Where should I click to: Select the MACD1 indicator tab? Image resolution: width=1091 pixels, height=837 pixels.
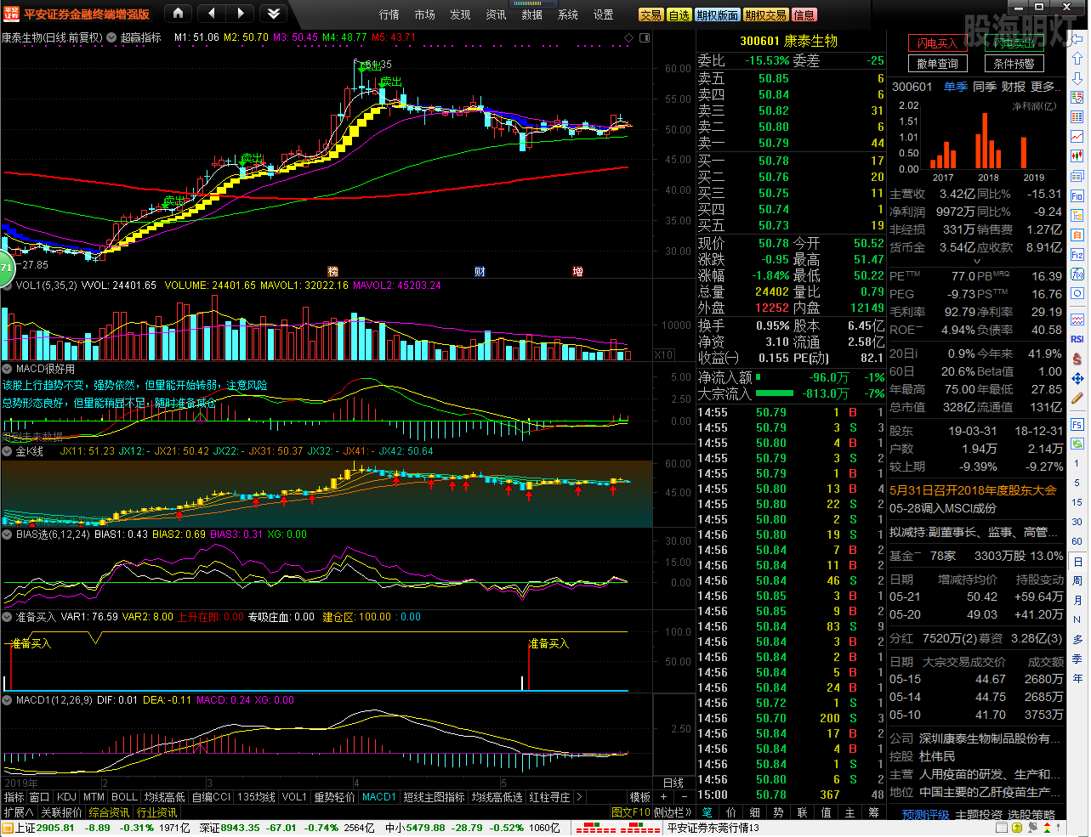[x=379, y=797]
